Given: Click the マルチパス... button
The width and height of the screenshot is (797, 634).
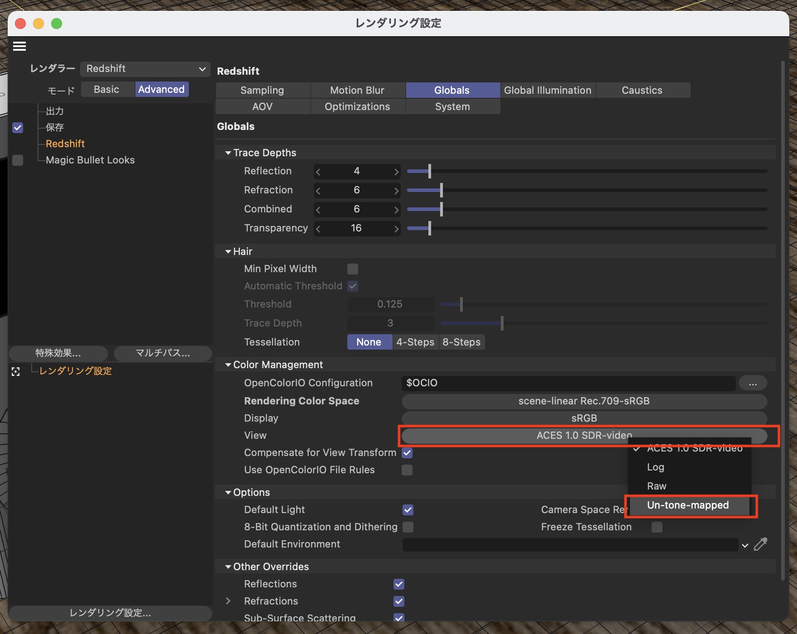Looking at the screenshot, I should coord(163,353).
